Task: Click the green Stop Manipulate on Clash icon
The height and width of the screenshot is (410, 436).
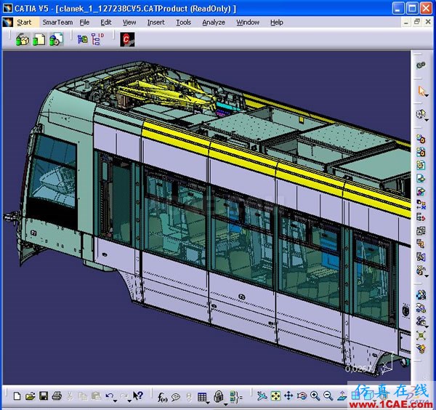Action: [x=421, y=335]
